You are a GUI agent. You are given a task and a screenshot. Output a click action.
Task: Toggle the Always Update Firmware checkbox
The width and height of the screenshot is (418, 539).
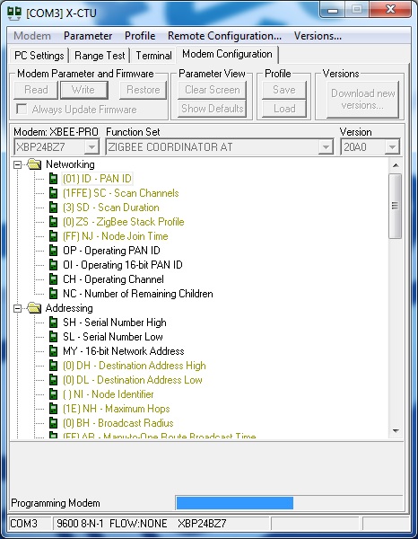tap(22, 110)
